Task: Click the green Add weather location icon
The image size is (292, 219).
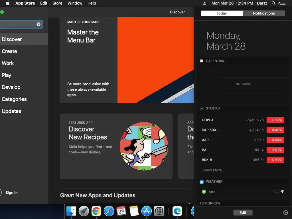Action: [x=204, y=192]
